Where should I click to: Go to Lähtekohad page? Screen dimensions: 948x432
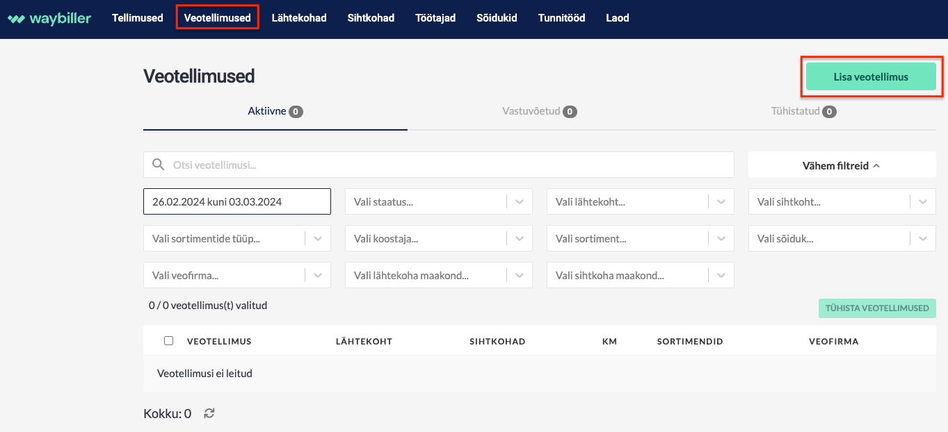click(299, 18)
